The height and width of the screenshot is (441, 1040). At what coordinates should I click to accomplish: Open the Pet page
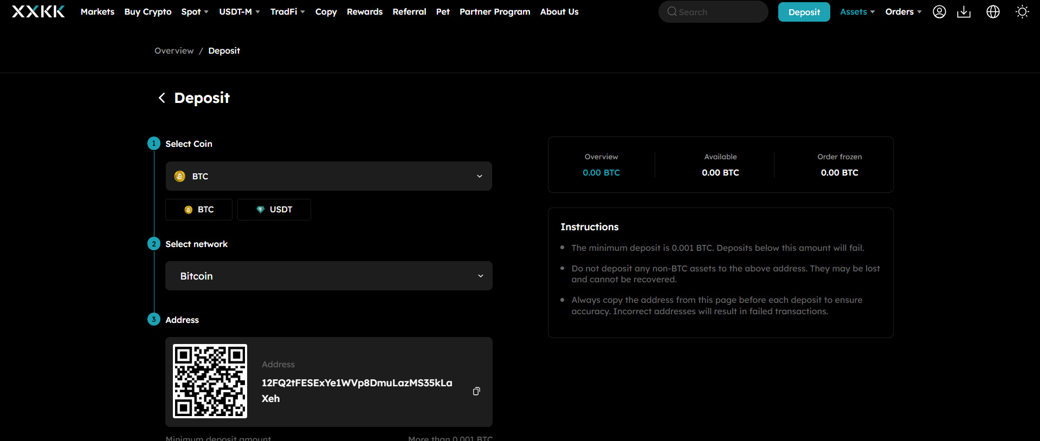443,12
